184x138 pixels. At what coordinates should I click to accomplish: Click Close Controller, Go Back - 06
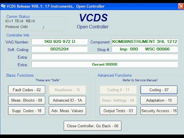pos(92,126)
